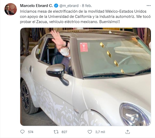Click the blue verified badge

56,6
